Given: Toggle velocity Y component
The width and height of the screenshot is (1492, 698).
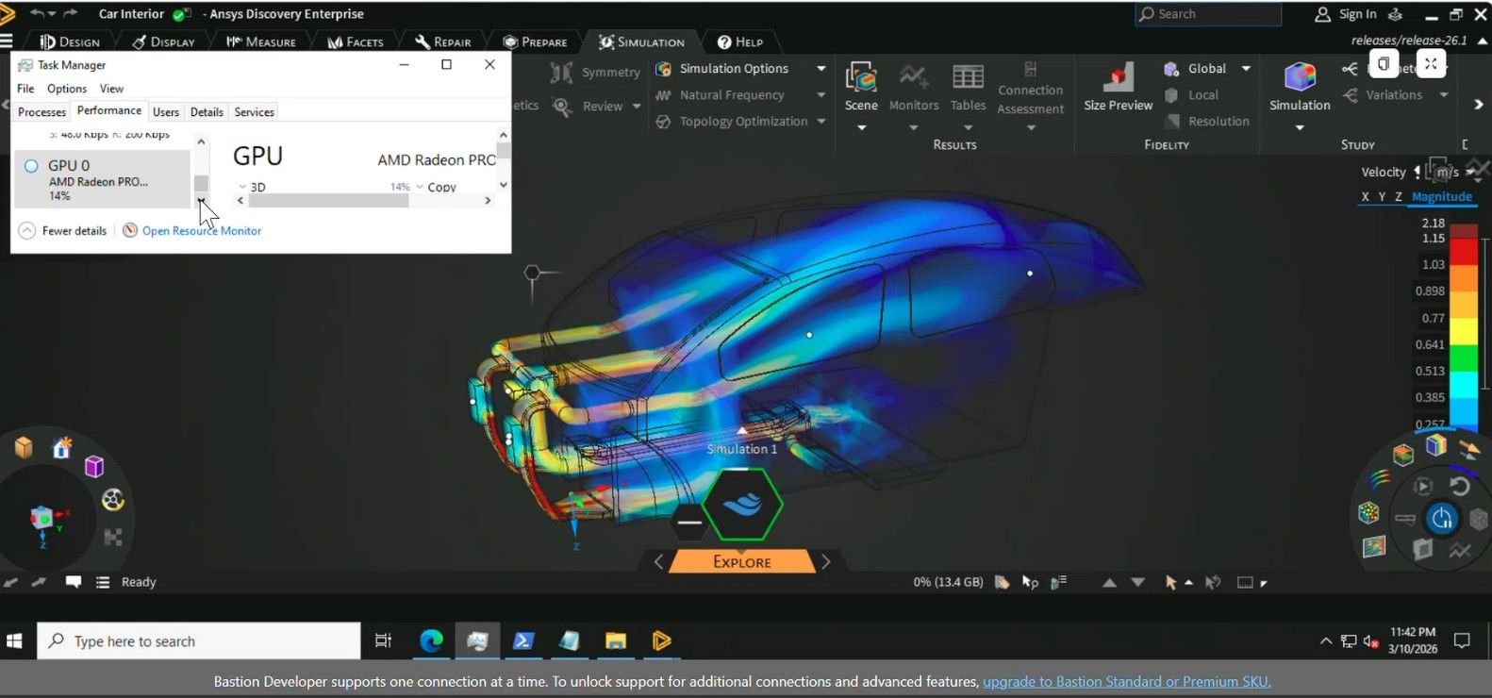Looking at the screenshot, I should (x=1382, y=197).
